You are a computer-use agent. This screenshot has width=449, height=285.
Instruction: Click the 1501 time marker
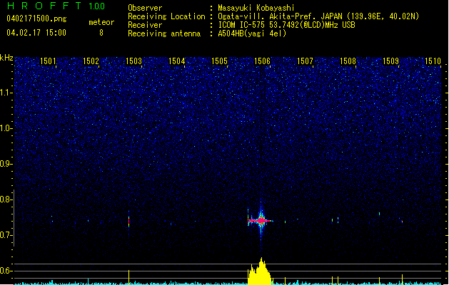point(48,61)
